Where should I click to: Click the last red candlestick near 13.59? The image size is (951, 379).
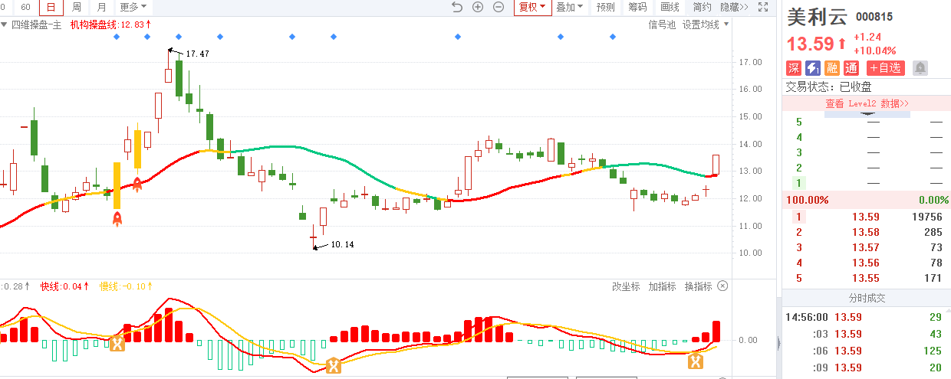pyautogui.click(x=716, y=165)
